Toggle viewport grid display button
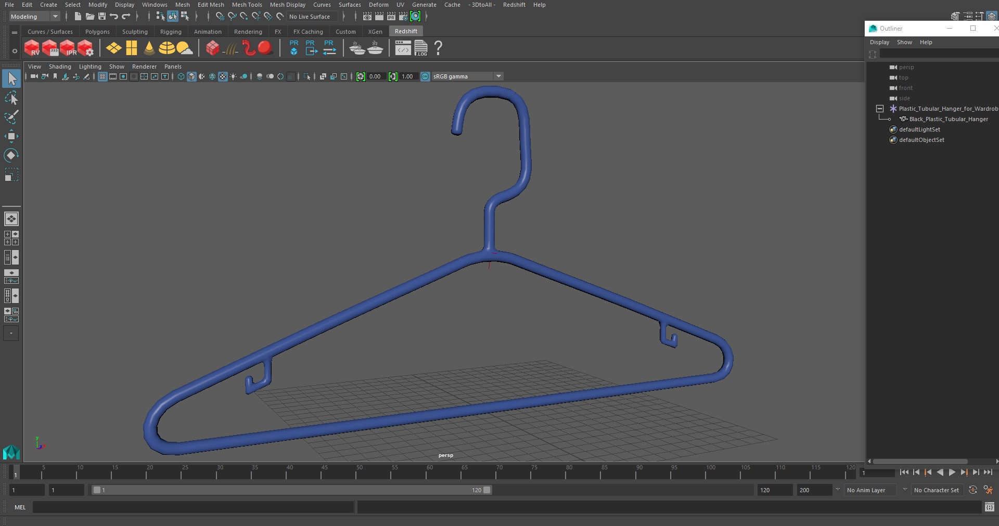 click(103, 76)
